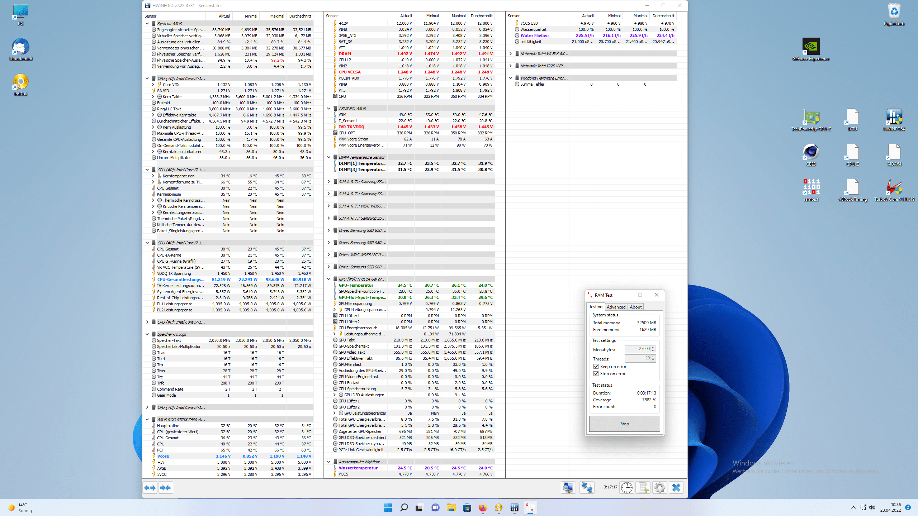
Task: Open sensor settings gear icon
Action: click(x=660, y=487)
